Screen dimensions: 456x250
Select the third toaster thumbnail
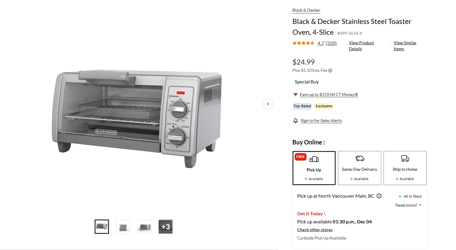(144, 227)
